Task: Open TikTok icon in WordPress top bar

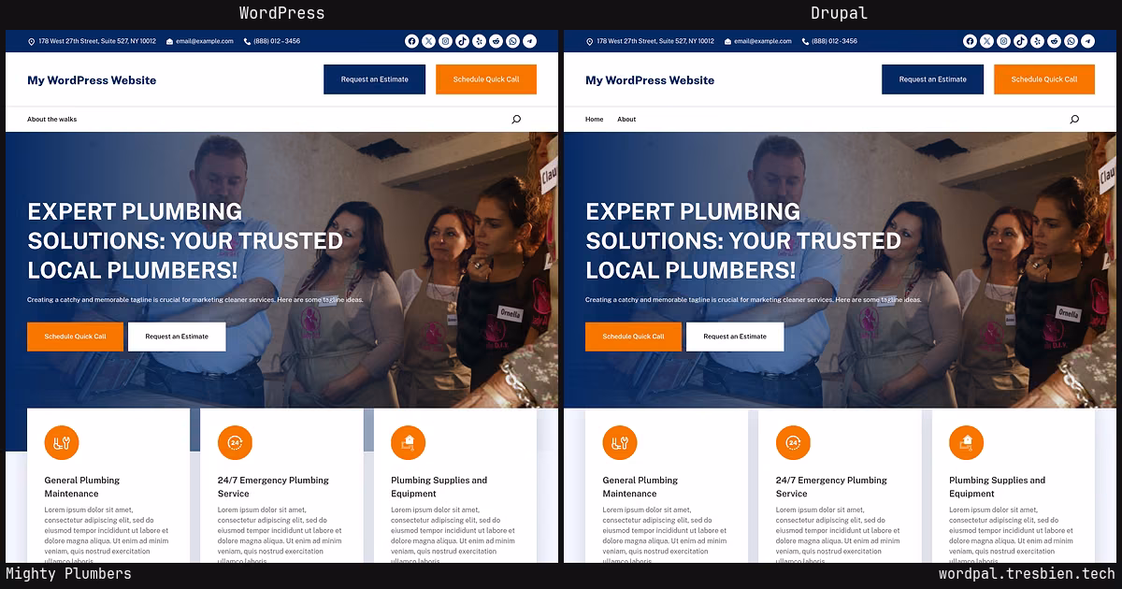Action: (x=462, y=41)
